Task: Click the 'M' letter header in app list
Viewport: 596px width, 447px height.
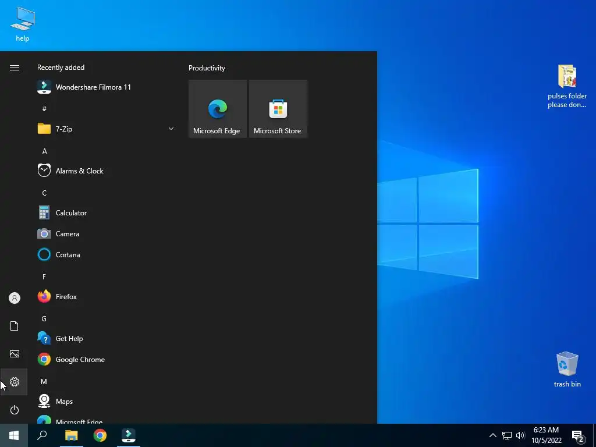Action: point(44,381)
